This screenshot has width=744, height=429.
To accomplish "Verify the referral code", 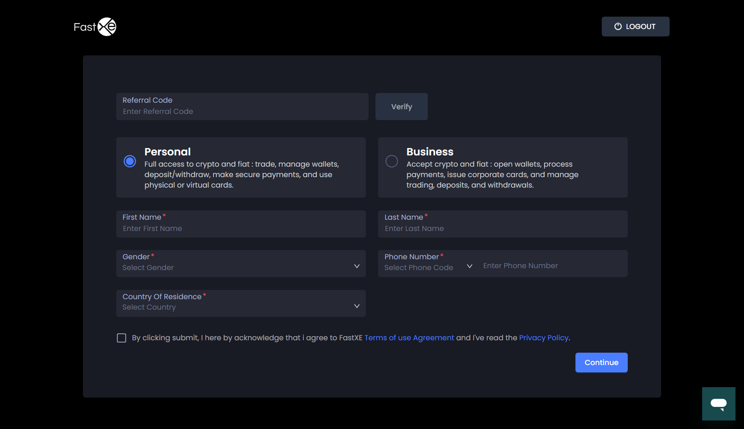I will (401, 107).
